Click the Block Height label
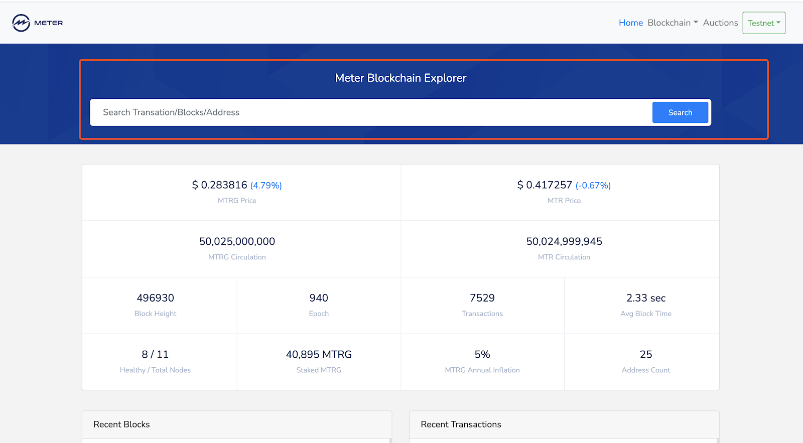Screen dimensions: 803x443 (156, 314)
